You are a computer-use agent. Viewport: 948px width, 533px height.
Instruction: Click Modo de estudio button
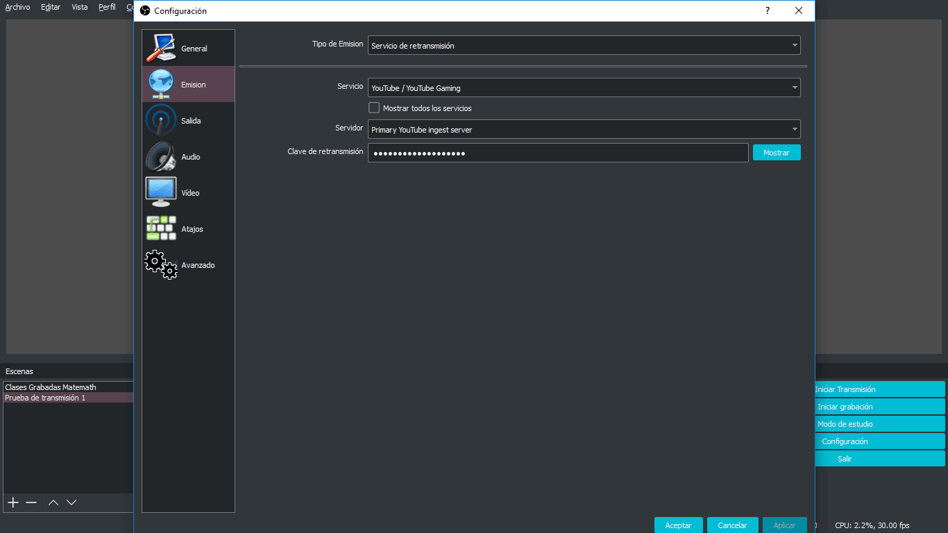pyautogui.click(x=880, y=424)
